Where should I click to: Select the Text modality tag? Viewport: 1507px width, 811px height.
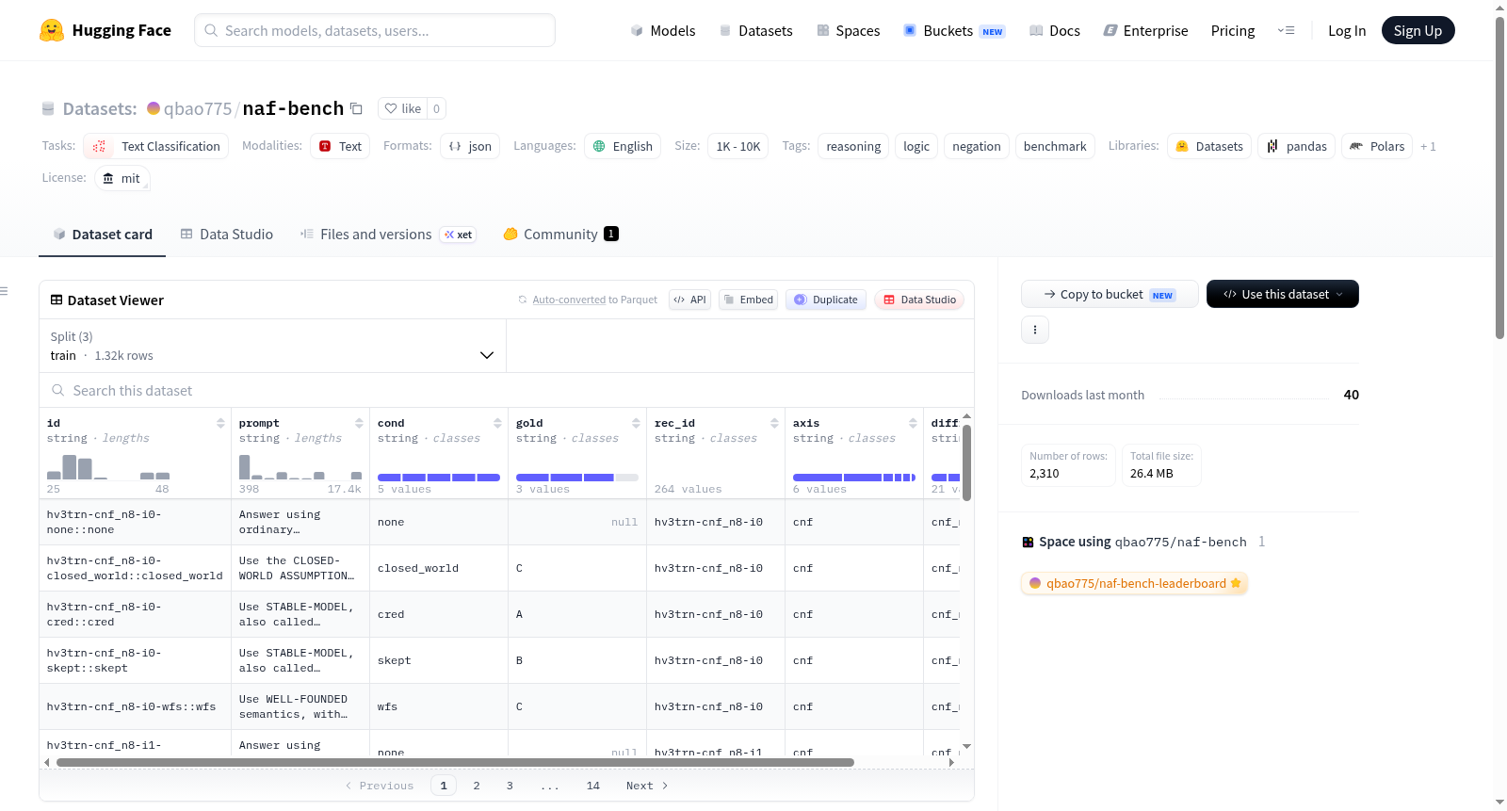click(x=340, y=146)
